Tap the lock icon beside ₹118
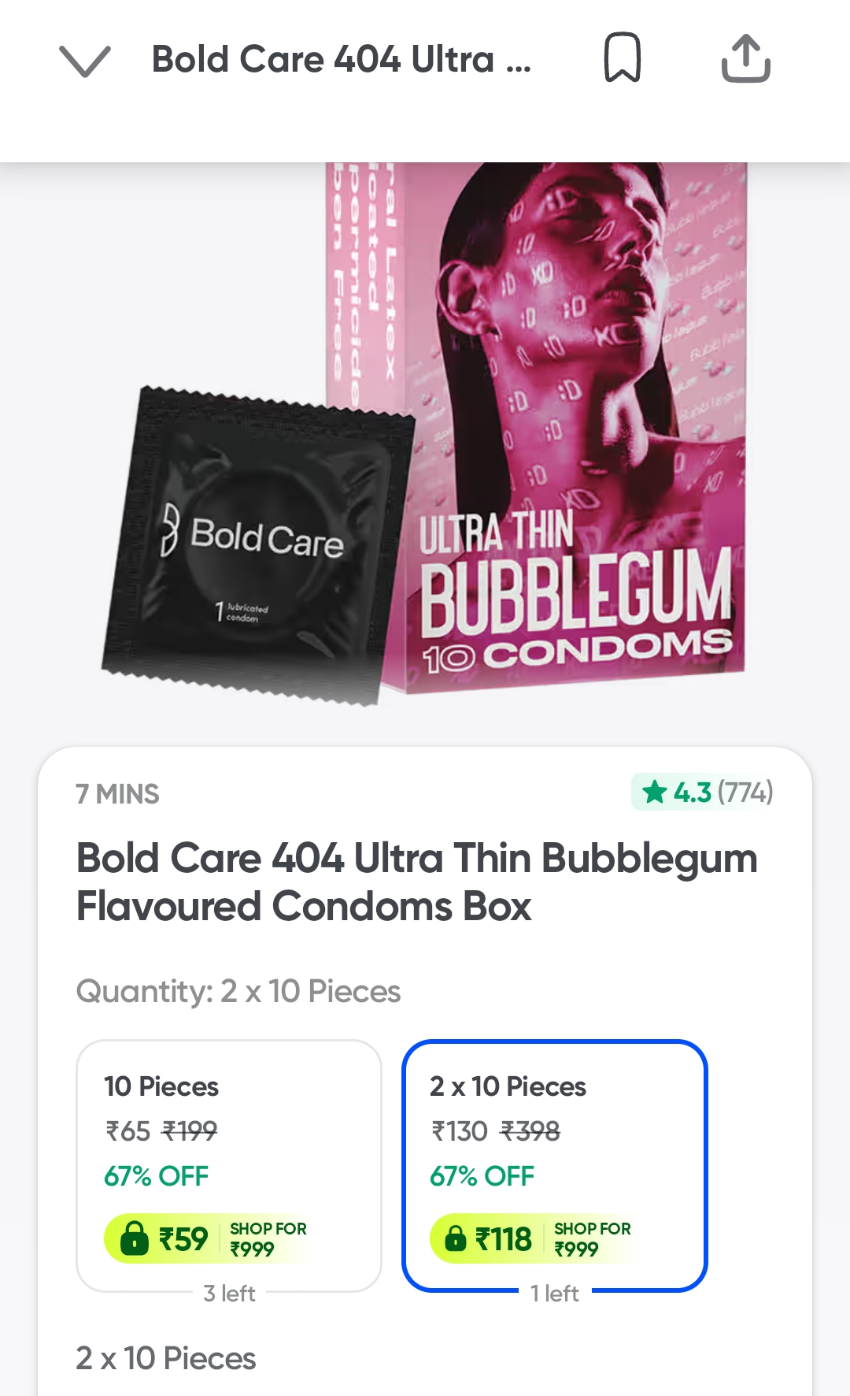The height and width of the screenshot is (1396, 850). (x=456, y=1238)
